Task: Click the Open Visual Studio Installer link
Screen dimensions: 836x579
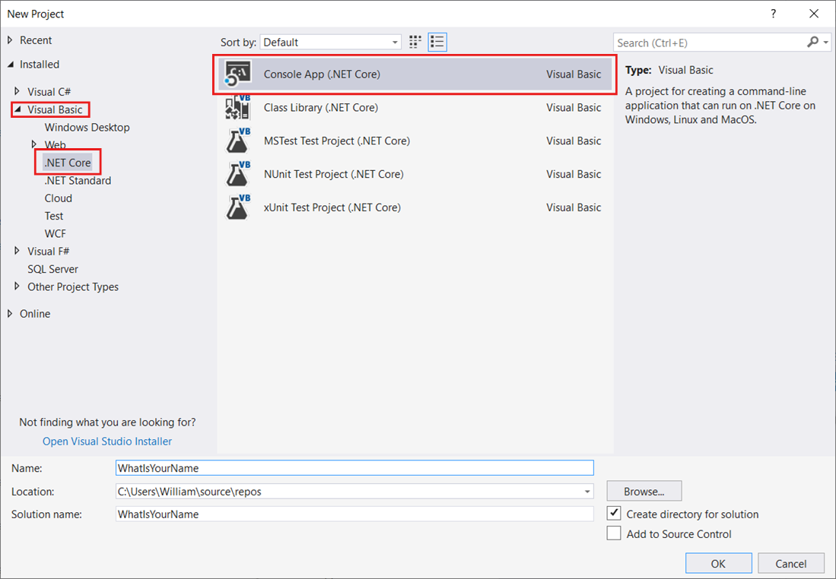Action: pos(106,441)
